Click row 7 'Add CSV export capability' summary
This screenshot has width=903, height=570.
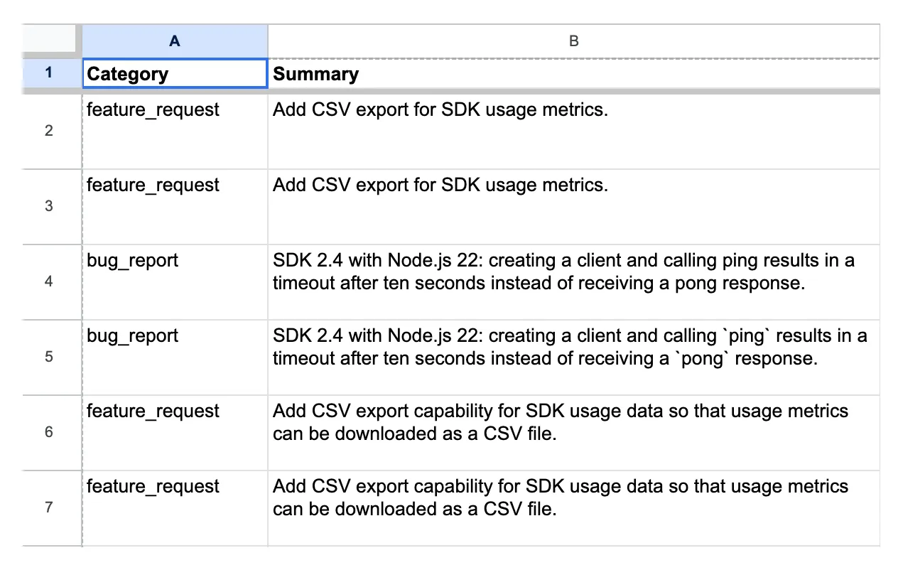(574, 507)
